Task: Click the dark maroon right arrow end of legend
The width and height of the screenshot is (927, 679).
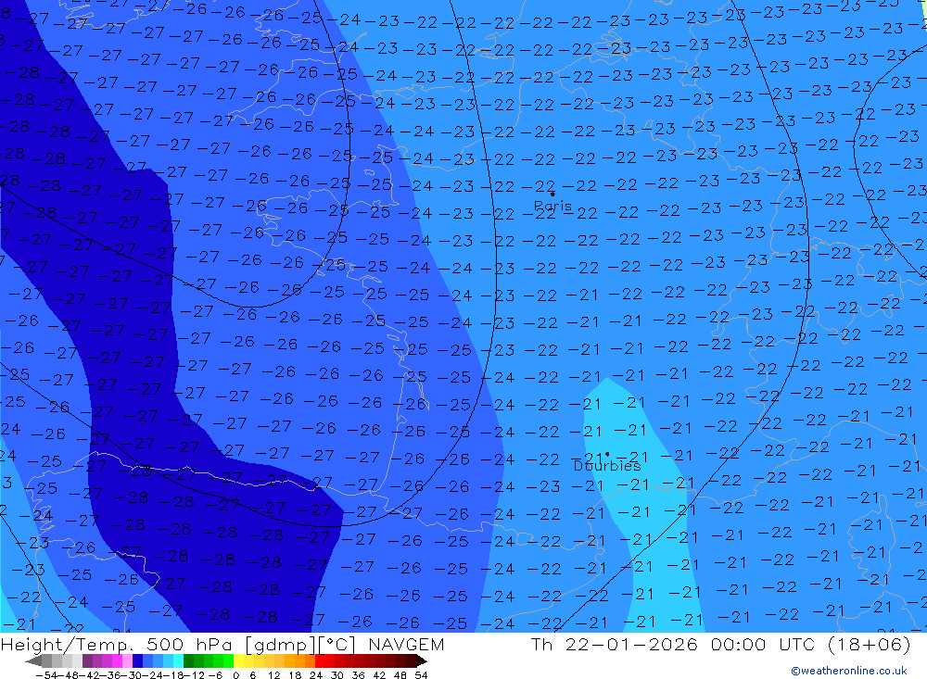Action: (x=422, y=661)
